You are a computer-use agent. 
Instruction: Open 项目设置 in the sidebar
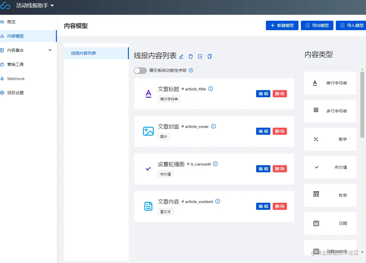[28, 93]
